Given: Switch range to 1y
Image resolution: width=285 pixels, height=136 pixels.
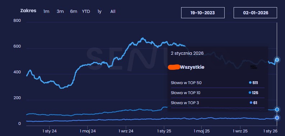Looking at the screenshot, I should (x=100, y=11).
